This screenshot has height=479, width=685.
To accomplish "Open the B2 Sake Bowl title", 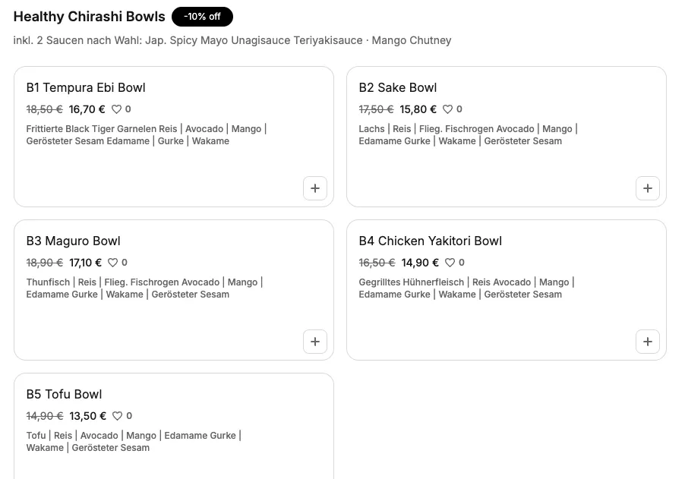I will (x=398, y=87).
